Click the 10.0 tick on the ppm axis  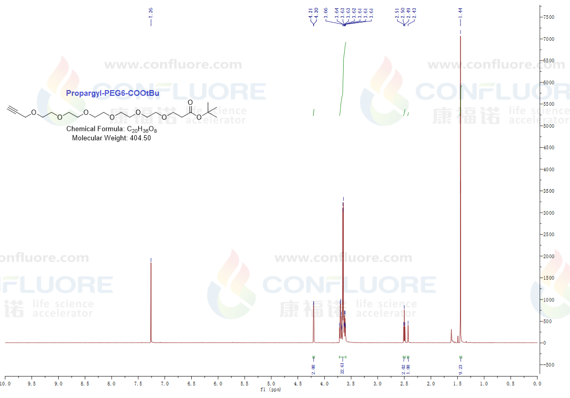point(5,384)
